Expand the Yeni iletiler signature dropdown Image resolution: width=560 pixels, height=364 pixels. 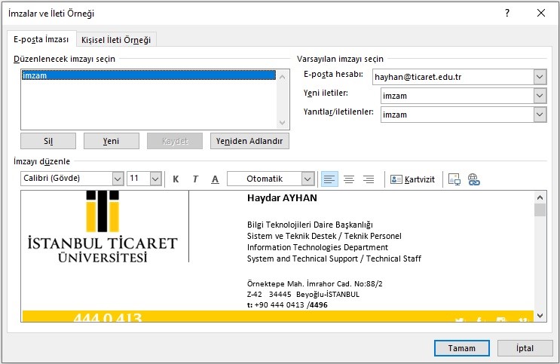[x=540, y=96]
